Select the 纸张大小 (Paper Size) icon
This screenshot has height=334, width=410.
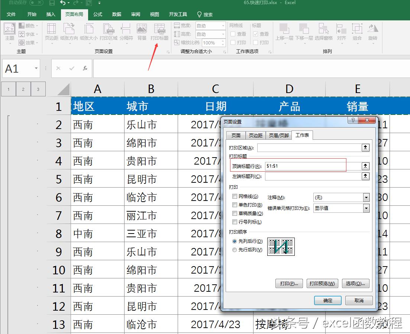(x=88, y=33)
